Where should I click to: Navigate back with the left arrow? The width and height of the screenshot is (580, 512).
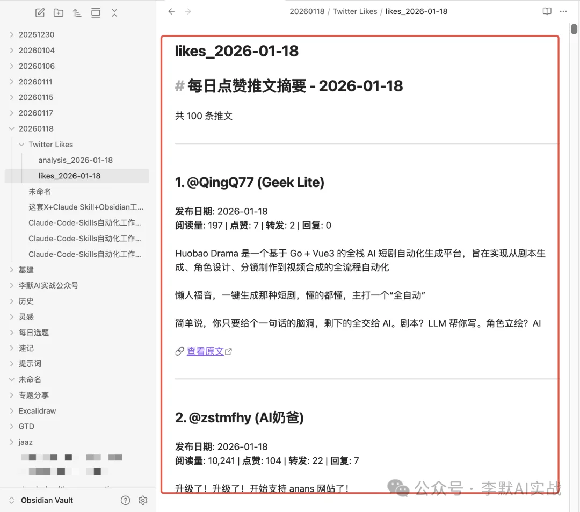[171, 11]
